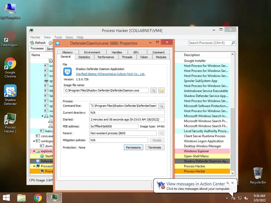Switch to the Memory tab
The image size is (271, 203).
pyautogui.click(x=67, y=52)
